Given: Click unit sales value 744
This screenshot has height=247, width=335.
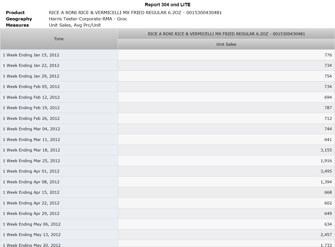Looking at the screenshot, I should tap(328, 129).
